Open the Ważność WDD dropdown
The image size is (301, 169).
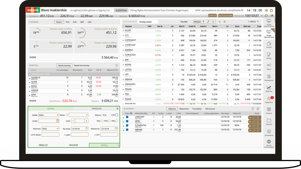click(50, 128)
